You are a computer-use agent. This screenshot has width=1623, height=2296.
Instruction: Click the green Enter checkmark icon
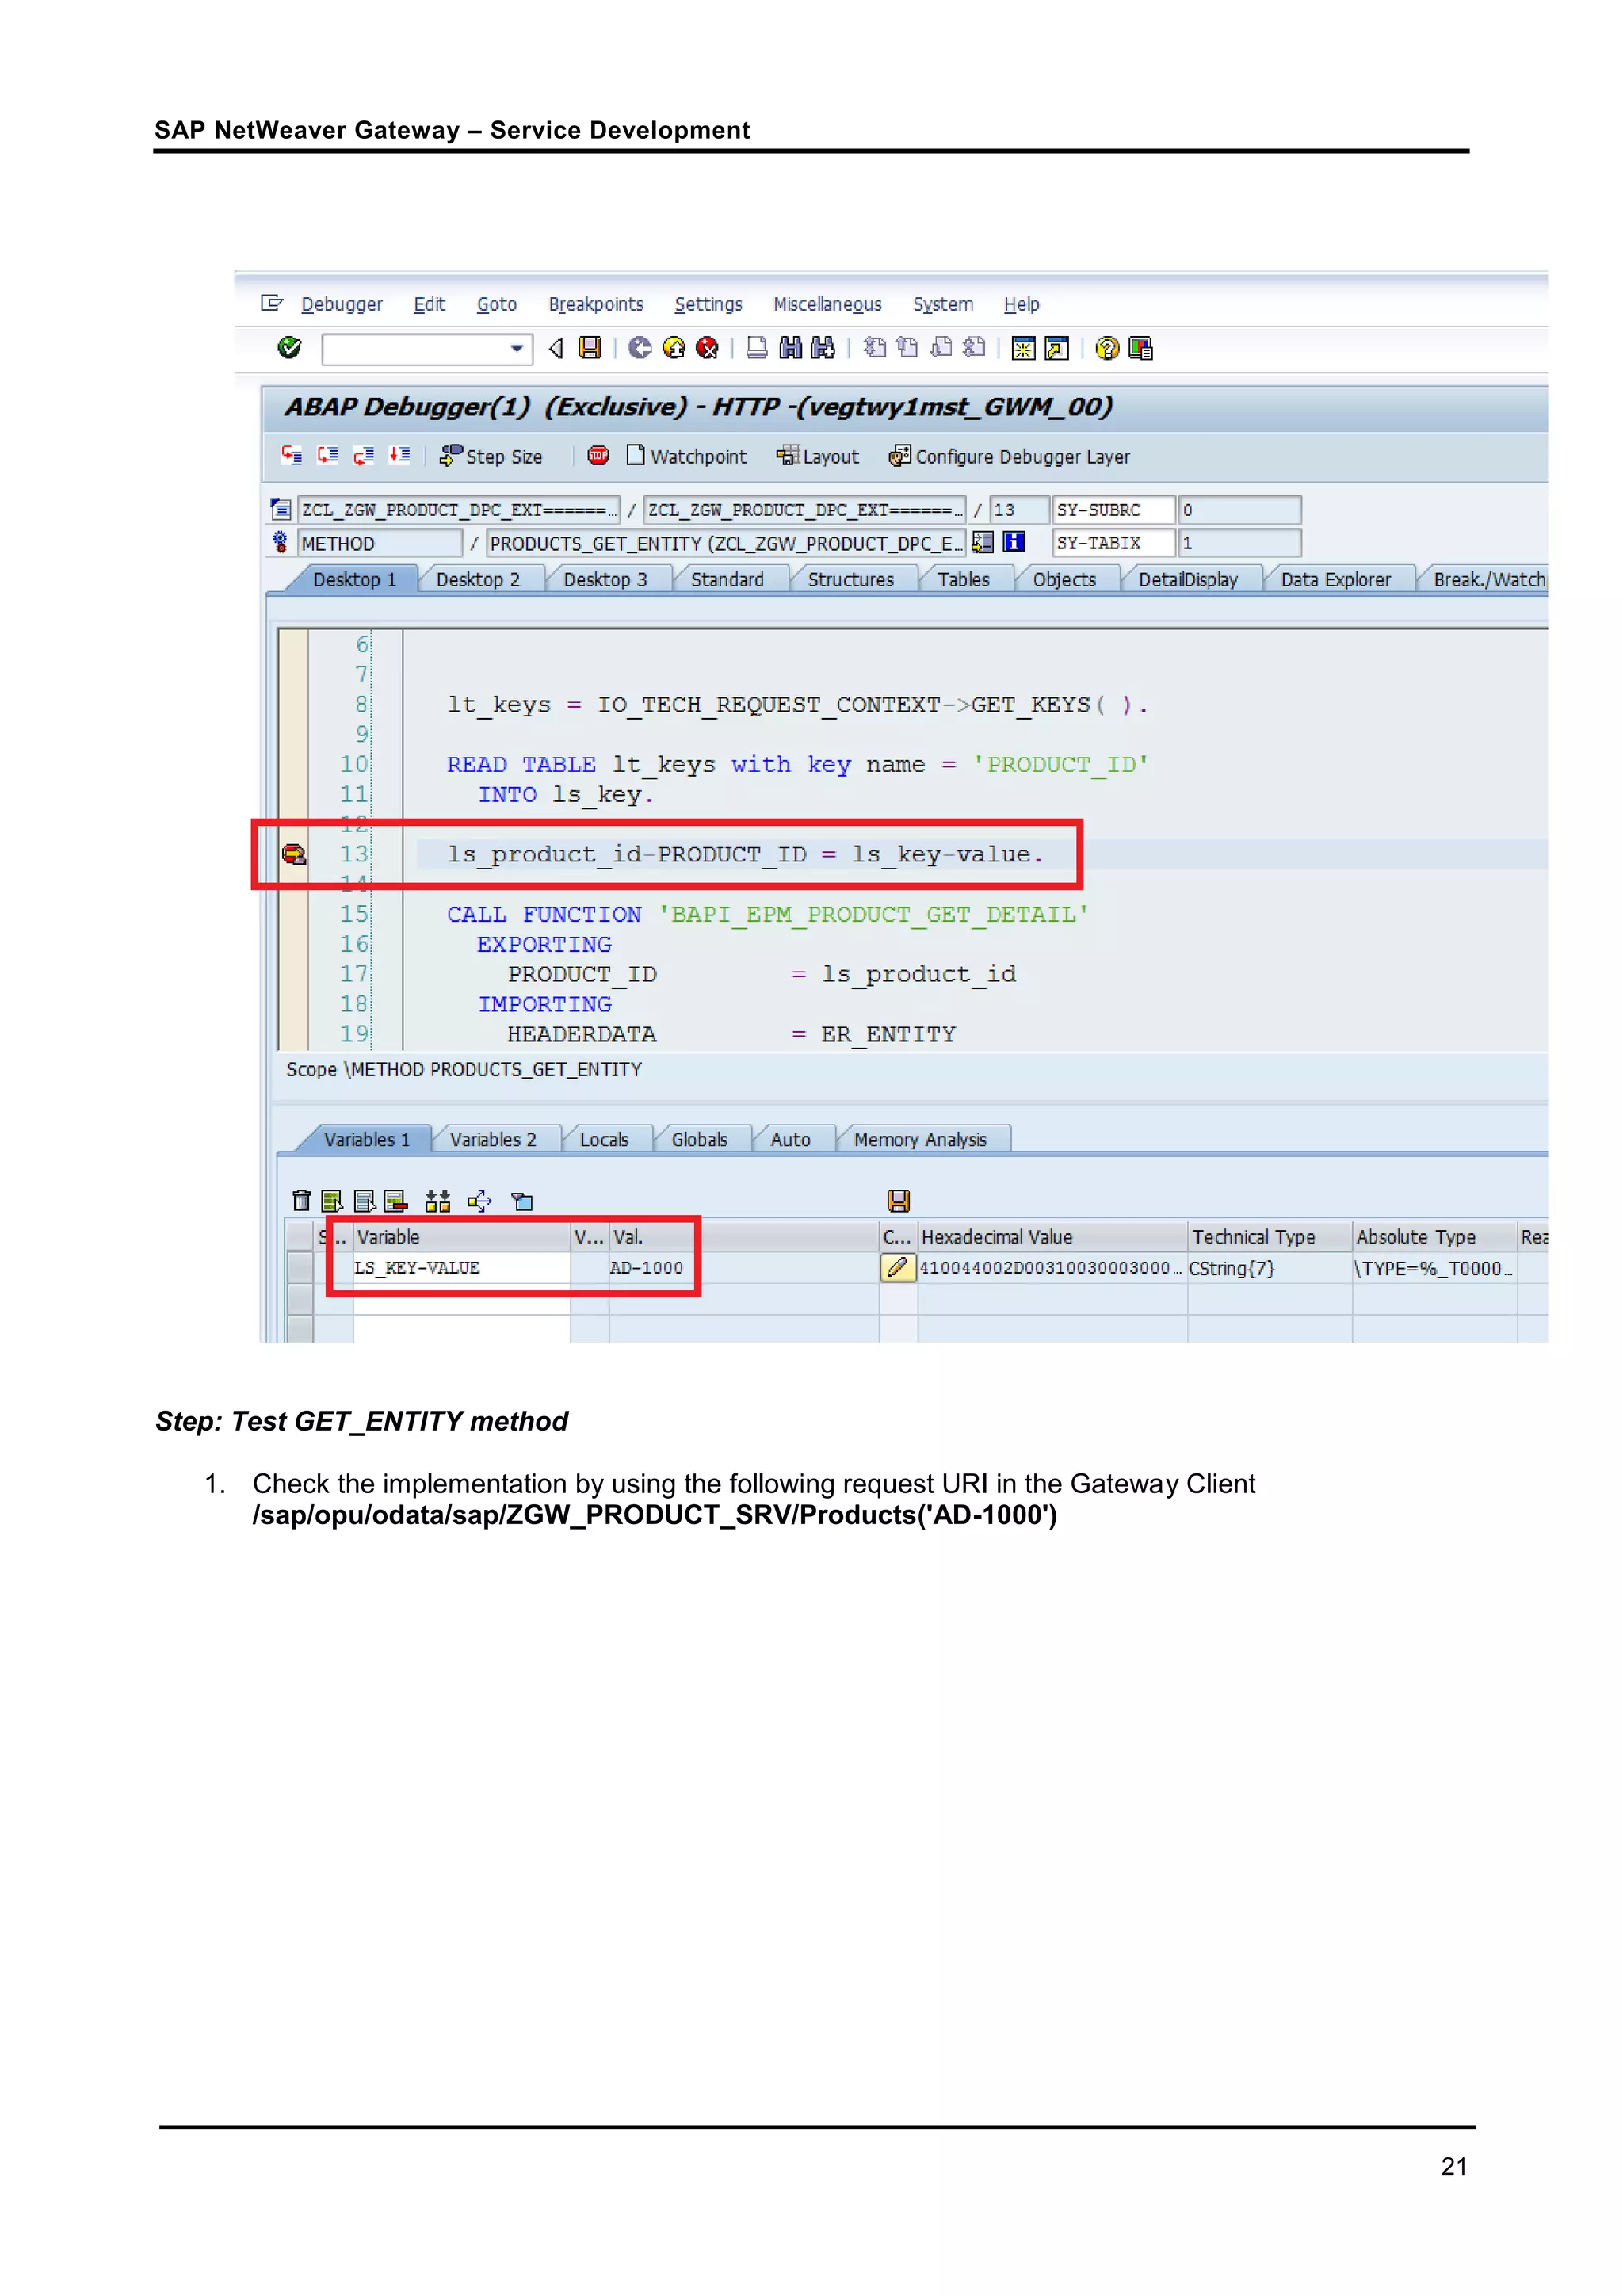[289, 348]
